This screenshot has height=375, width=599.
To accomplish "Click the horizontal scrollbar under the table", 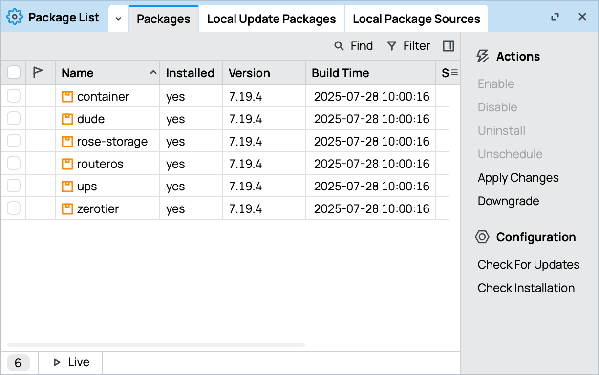I will tap(156, 345).
